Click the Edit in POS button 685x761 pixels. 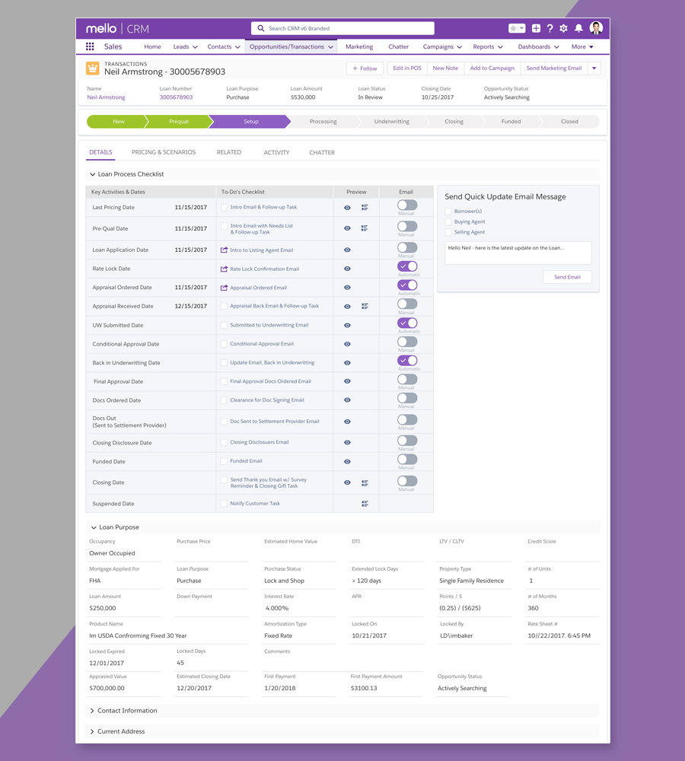tap(407, 68)
